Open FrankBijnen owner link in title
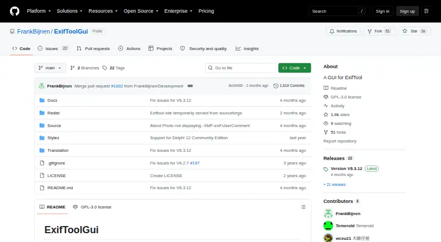441x242 pixels. 34,31
